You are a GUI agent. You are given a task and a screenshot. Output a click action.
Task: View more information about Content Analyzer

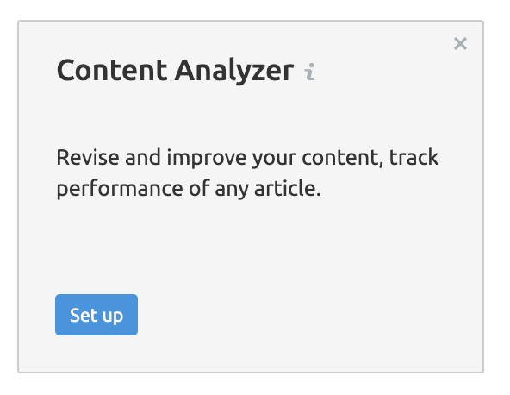point(309,72)
